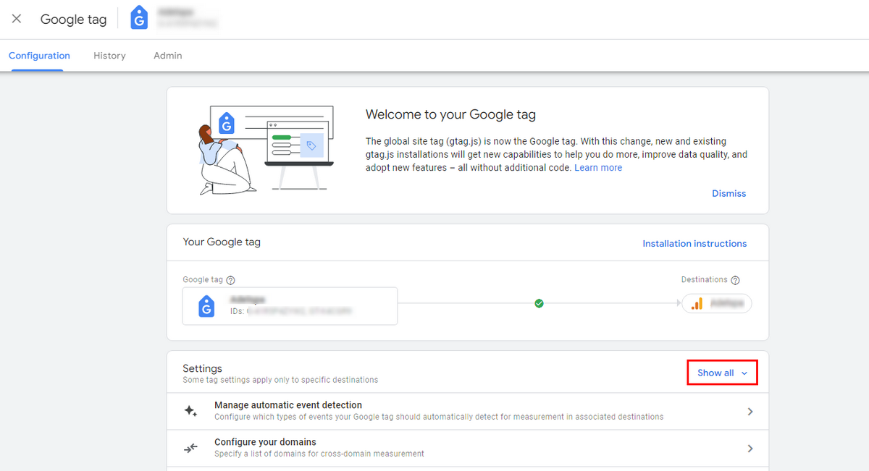
Task: Click help icon next to Google tag label
Action: [230, 280]
